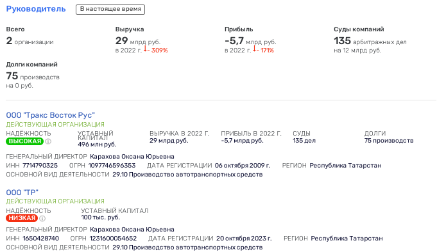The image size is (437, 252).
Task: Click OGRN number 1097746596353
Action: pos(112,166)
